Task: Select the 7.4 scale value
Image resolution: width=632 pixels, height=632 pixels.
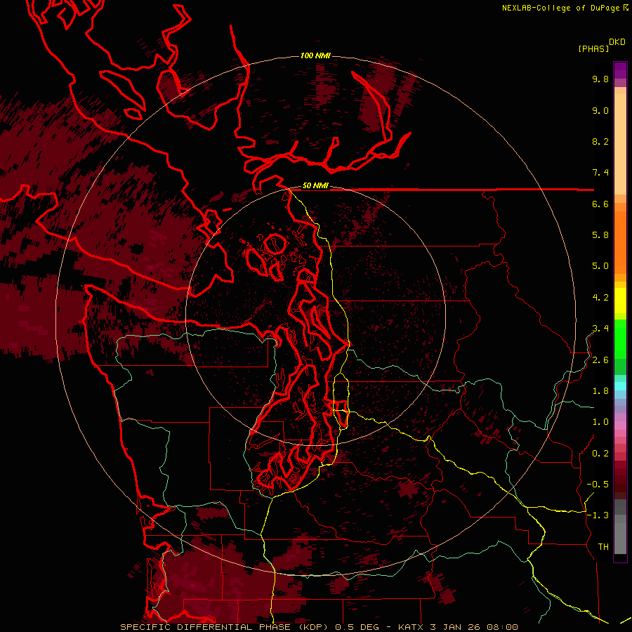Action: click(600, 173)
